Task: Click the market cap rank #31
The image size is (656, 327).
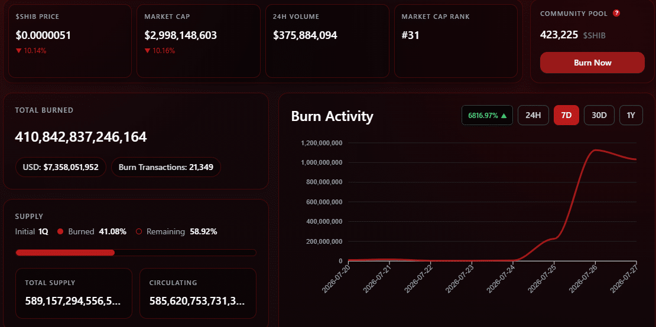Action: pos(410,35)
